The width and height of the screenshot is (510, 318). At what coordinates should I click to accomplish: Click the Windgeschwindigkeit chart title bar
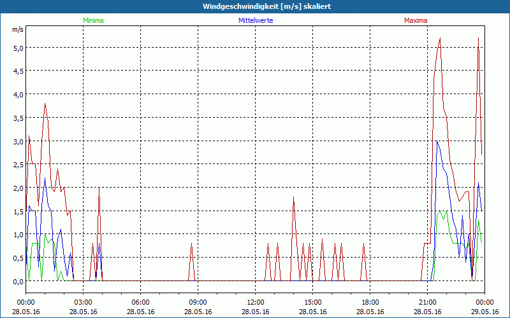click(255, 6)
